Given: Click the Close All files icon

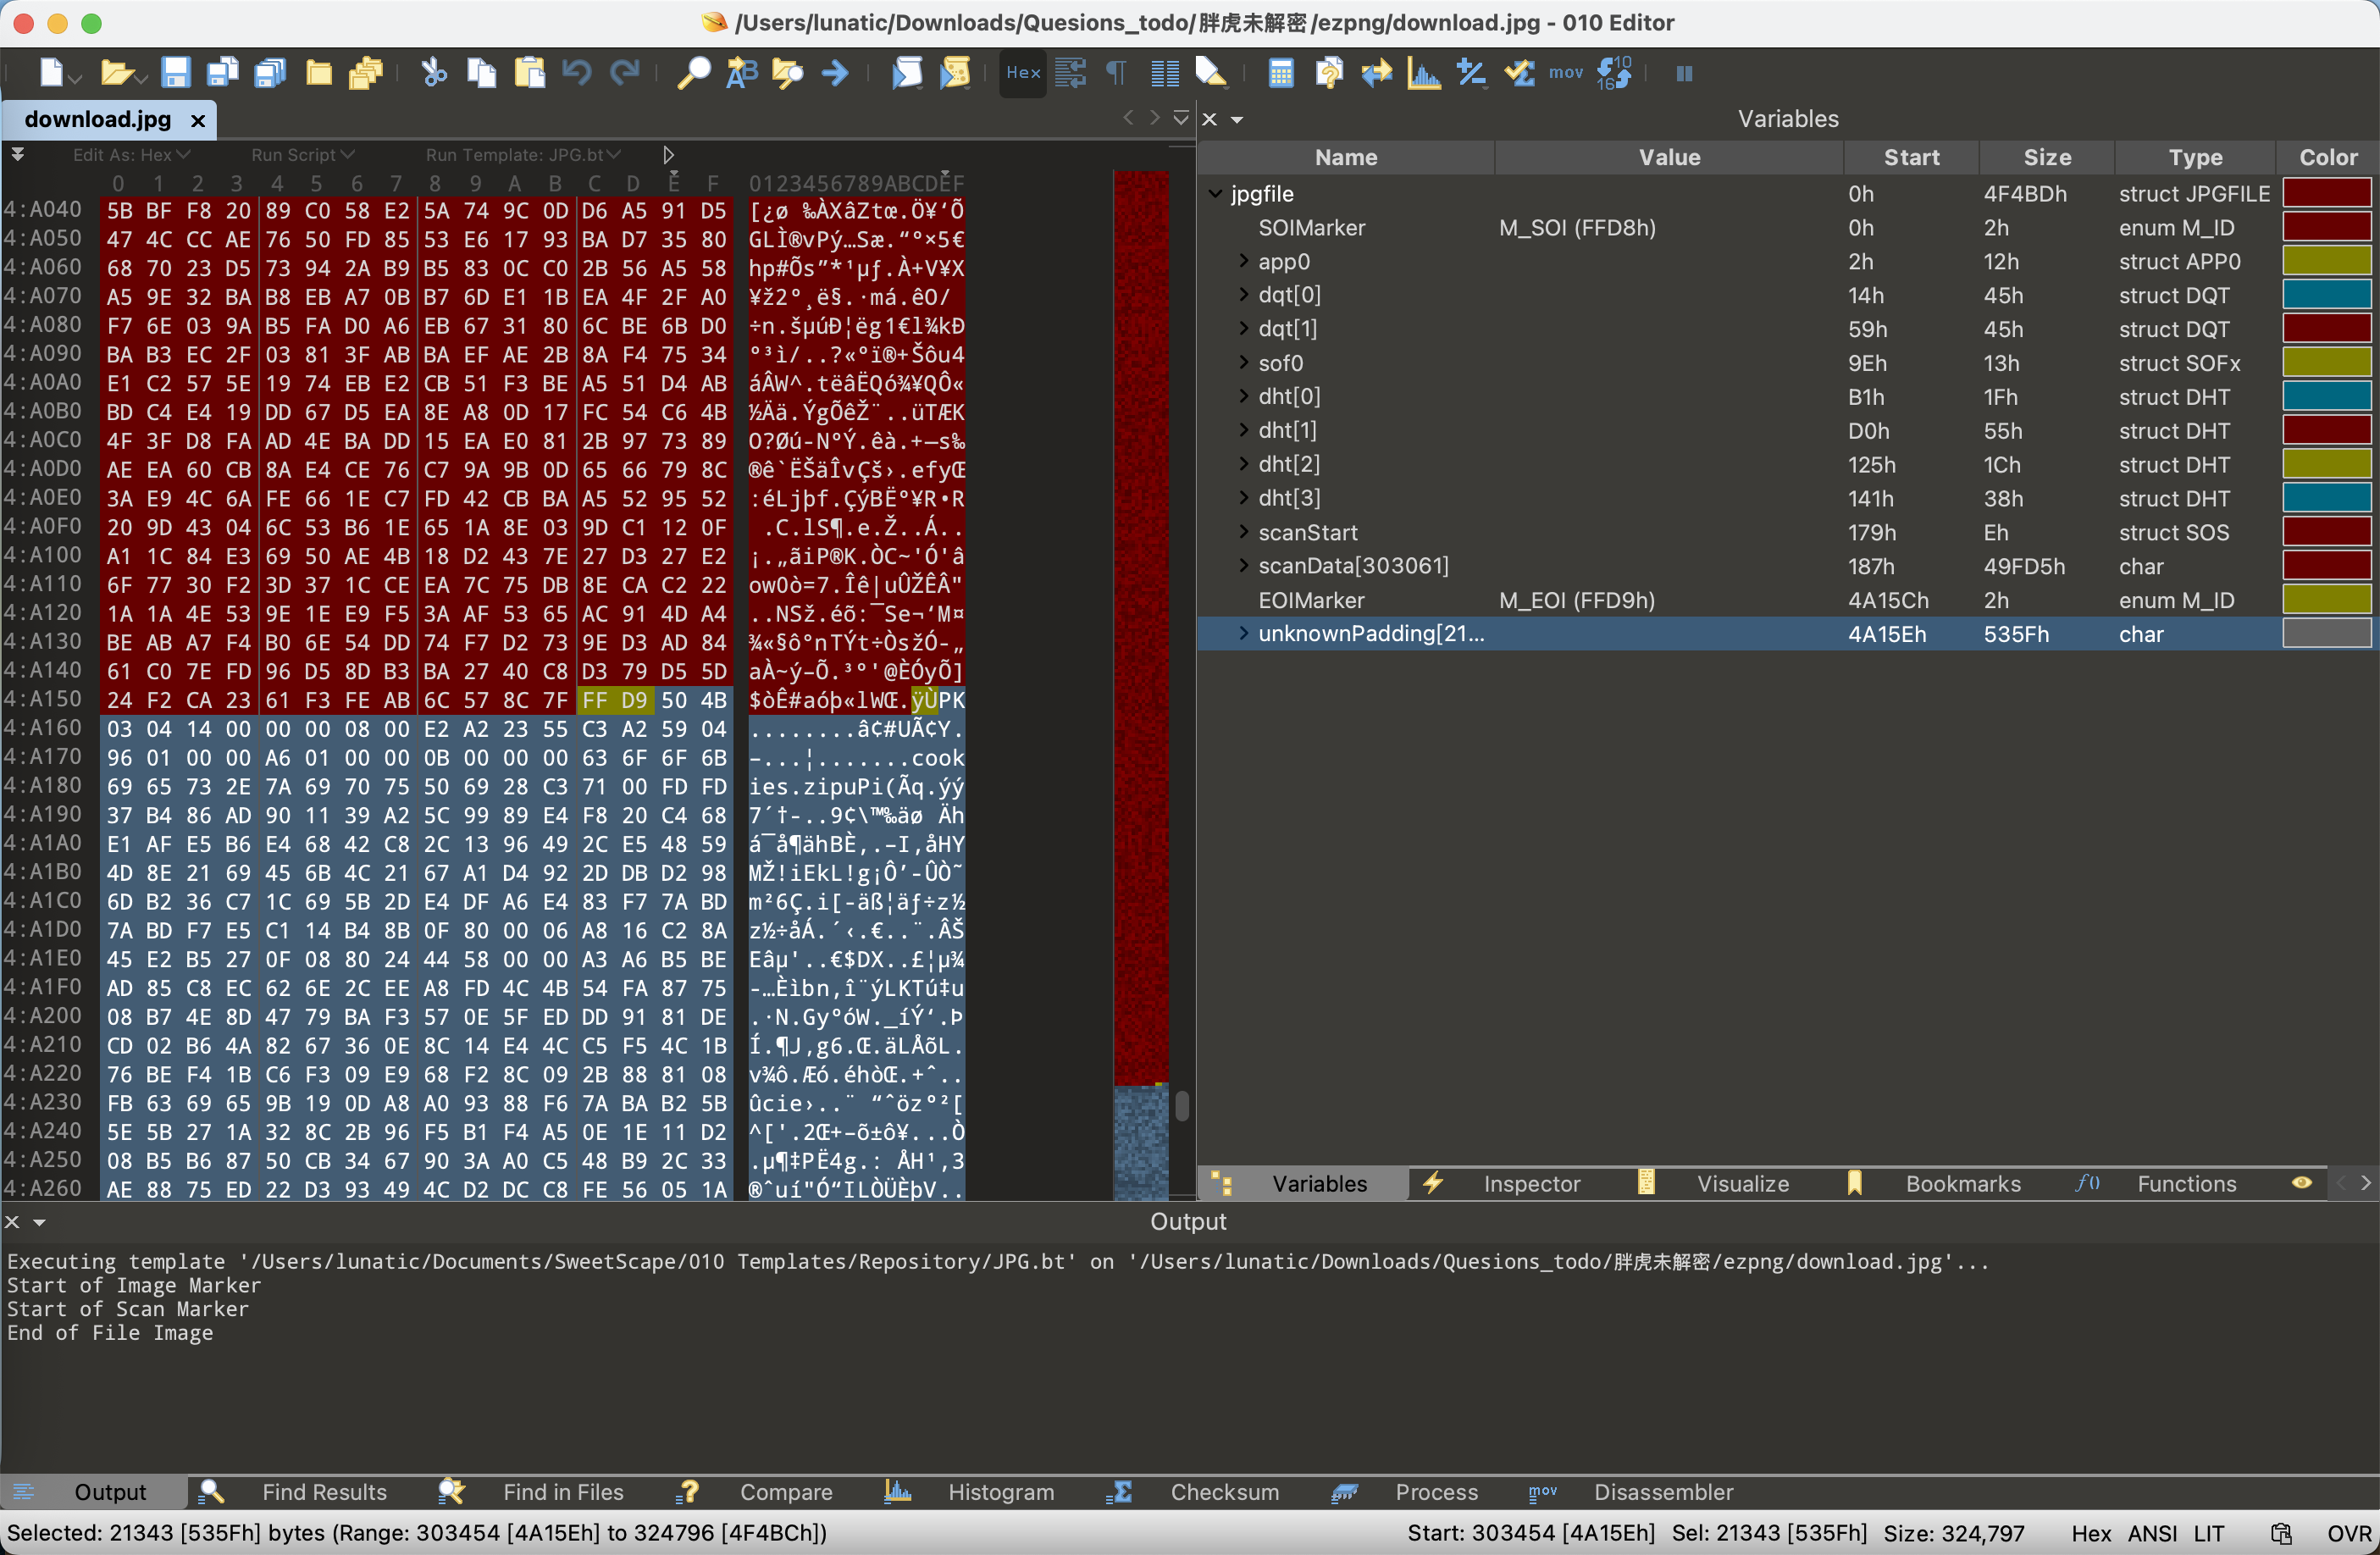Looking at the screenshot, I should point(366,73).
